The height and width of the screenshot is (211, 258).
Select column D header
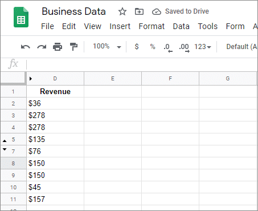(55, 79)
